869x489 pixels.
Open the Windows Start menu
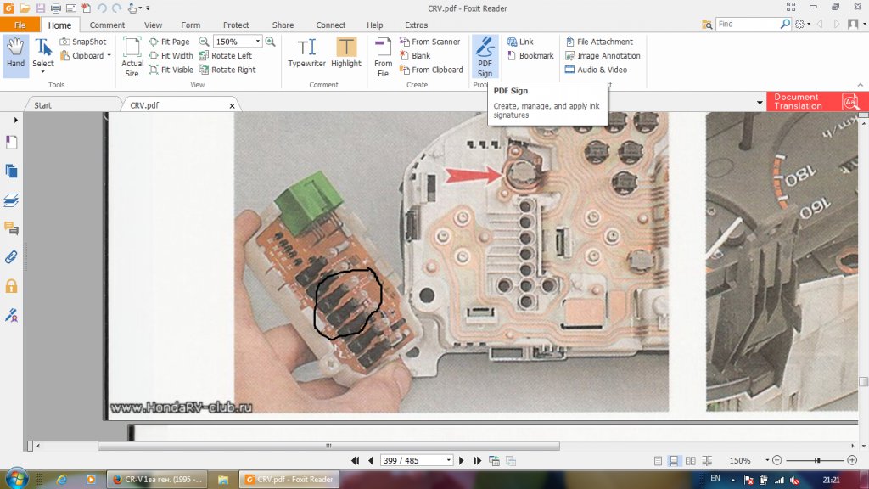17,479
